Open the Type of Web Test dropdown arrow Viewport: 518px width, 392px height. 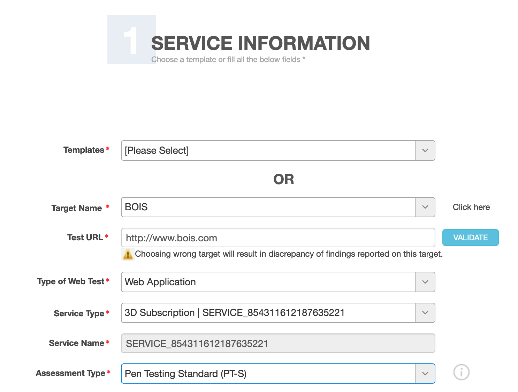click(x=425, y=282)
